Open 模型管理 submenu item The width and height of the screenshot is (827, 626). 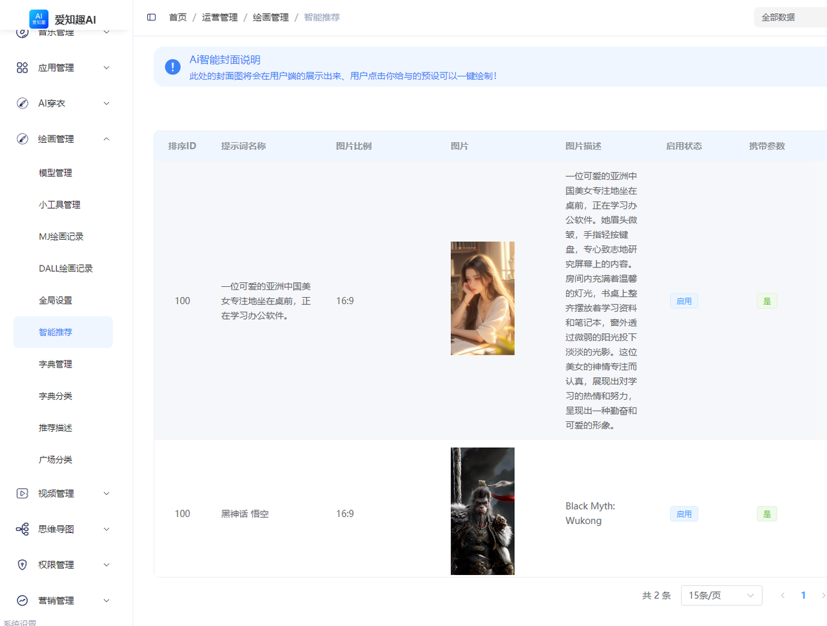[63, 173]
